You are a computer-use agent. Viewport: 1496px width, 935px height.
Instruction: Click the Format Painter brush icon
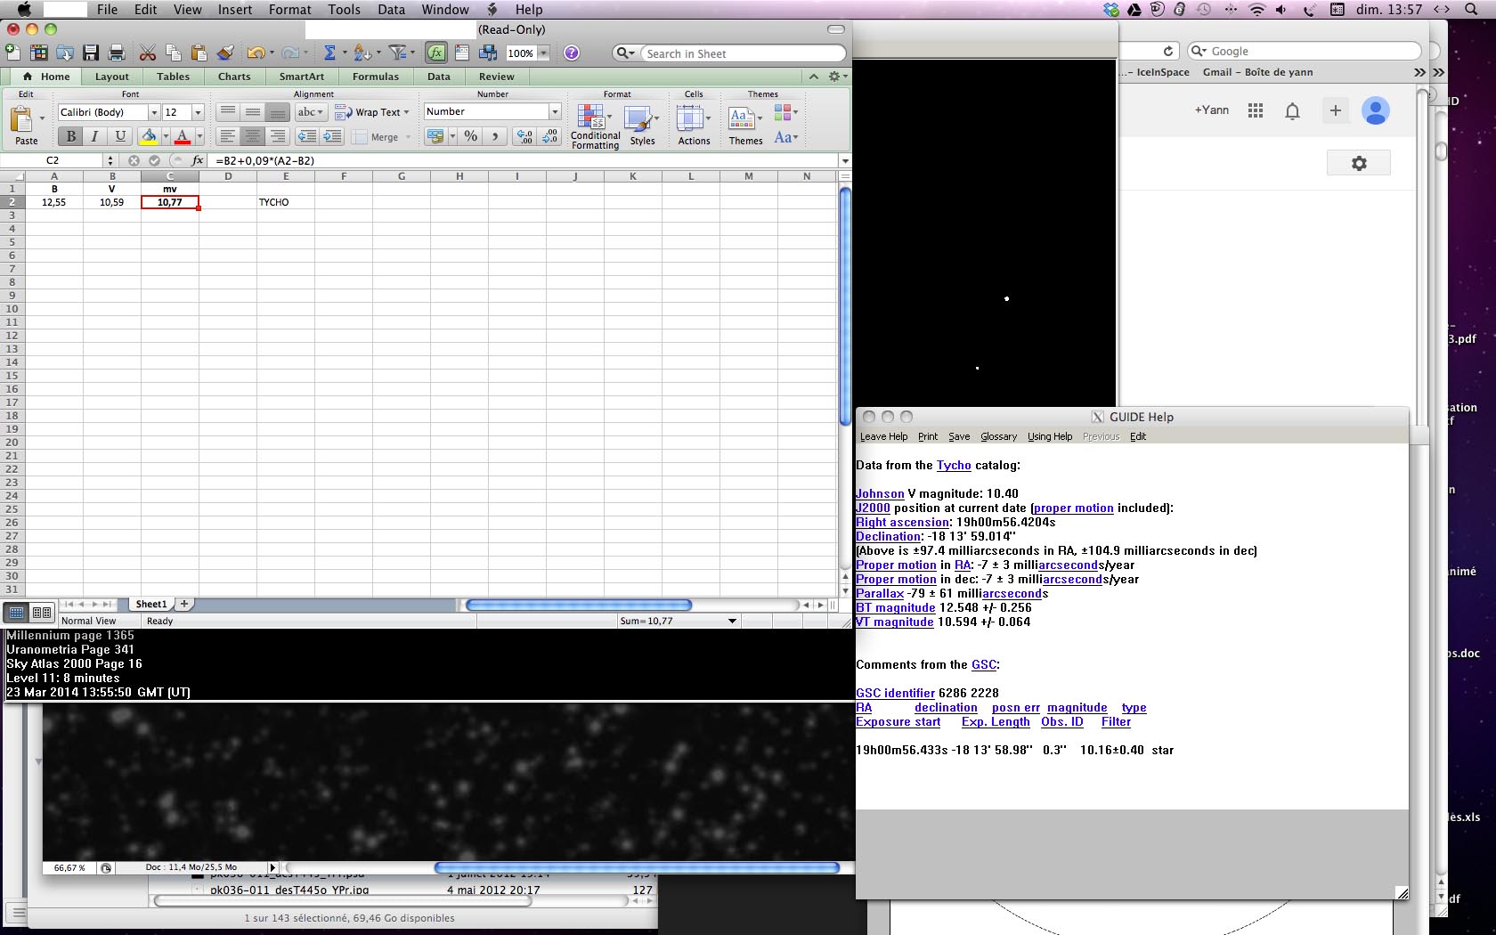coord(225,53)
